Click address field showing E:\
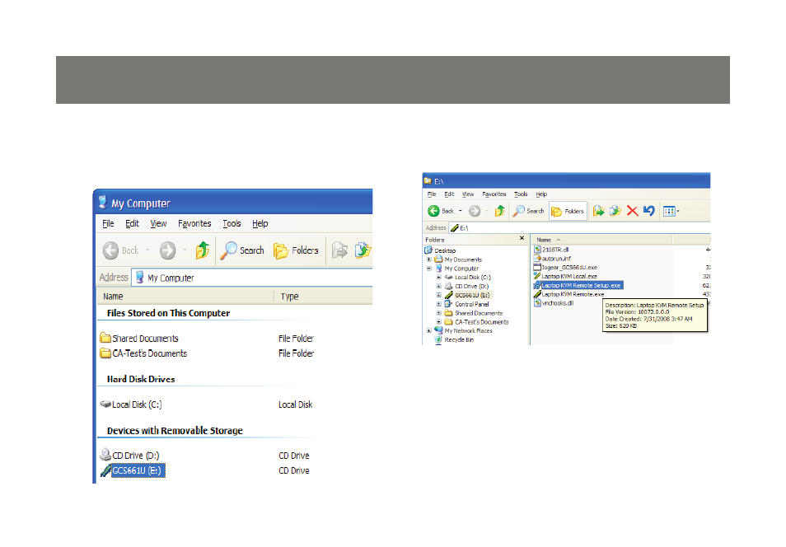786x547 pixels. [579, 228]
